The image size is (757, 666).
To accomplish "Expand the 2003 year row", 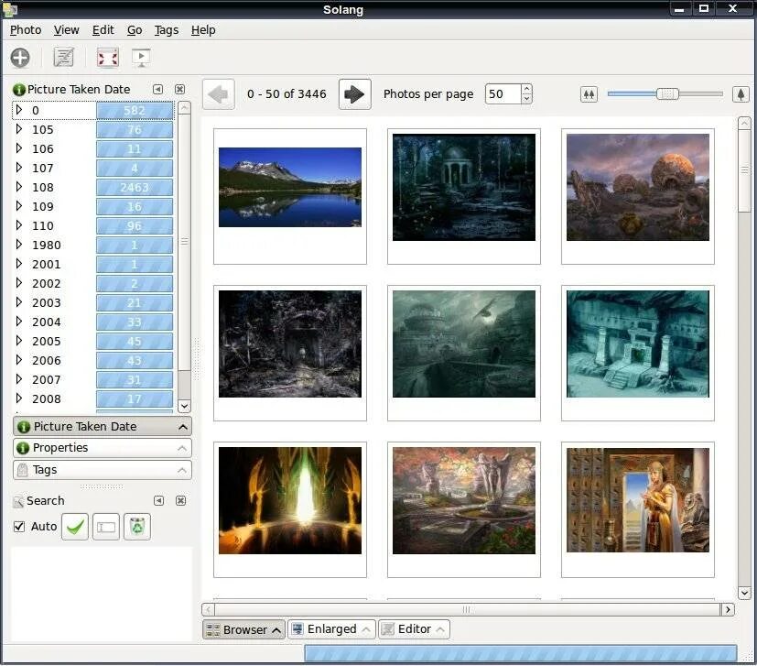I will (x=19, y=302).
